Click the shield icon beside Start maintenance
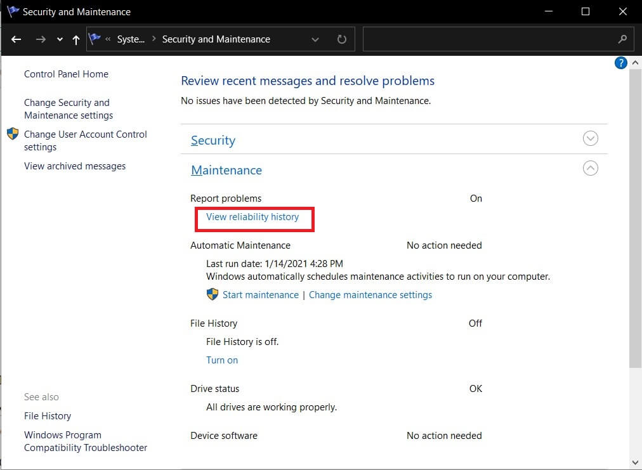 coord(213,294)
